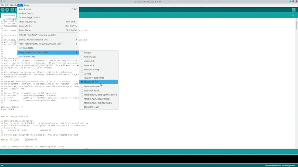This screenshot has width=298, height=167.
Task: Choose Archive Sketch menu entry
Action: tap(48, 14)
